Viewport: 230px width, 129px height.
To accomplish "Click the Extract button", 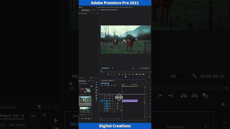I will tap(140, 74).
